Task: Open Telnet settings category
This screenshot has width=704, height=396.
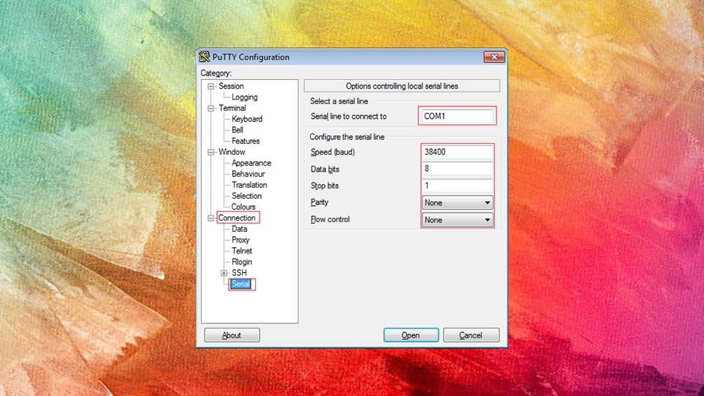Action: click(241, 251)
